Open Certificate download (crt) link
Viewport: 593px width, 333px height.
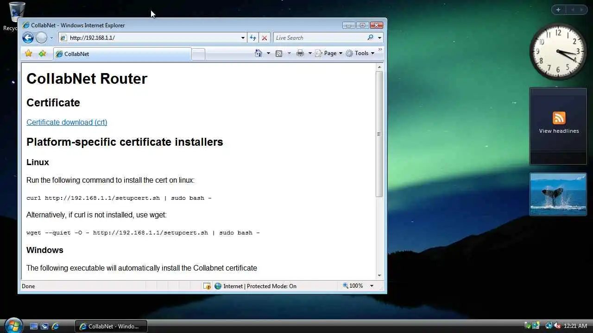pos(67,122)
